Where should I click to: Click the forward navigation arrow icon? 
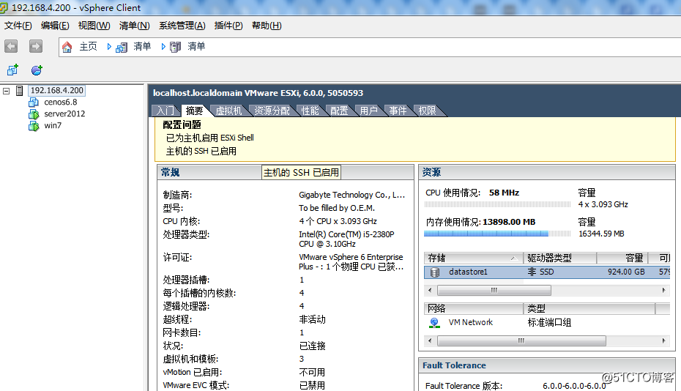[x=35, y=47]
